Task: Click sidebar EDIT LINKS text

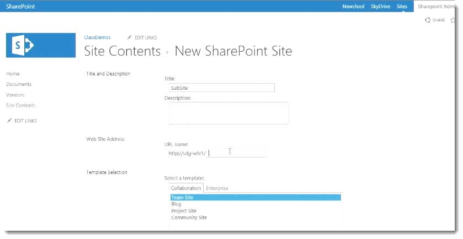Action: coord(26,121)
